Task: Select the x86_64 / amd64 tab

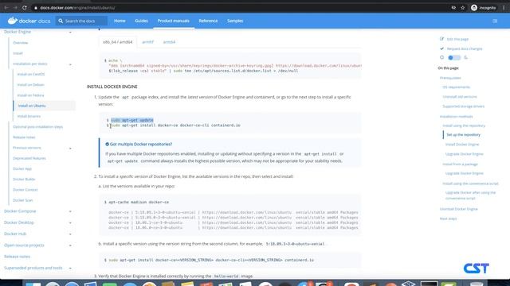Action: coord(118,42)
